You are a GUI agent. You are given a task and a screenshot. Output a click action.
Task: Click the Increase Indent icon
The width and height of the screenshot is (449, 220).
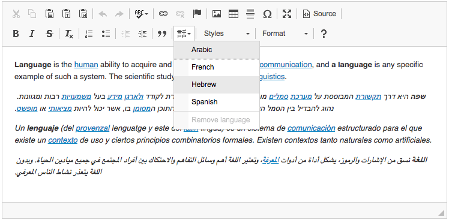[x=142, y=34]
